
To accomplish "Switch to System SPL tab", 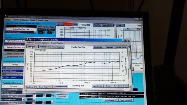I will coord(30,43).
